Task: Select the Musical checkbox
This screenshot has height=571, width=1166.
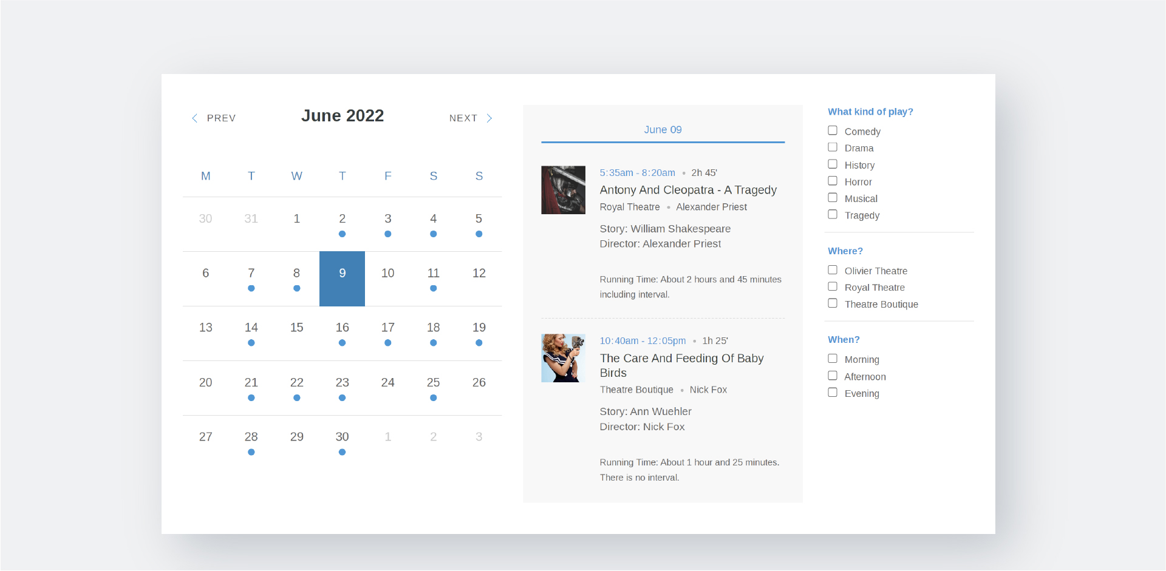Action: point(833,198)
